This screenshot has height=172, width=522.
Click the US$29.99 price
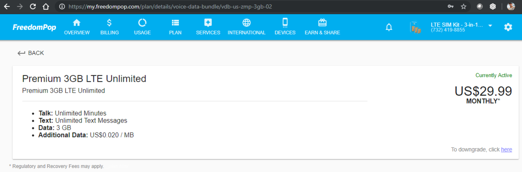(483, 91)
